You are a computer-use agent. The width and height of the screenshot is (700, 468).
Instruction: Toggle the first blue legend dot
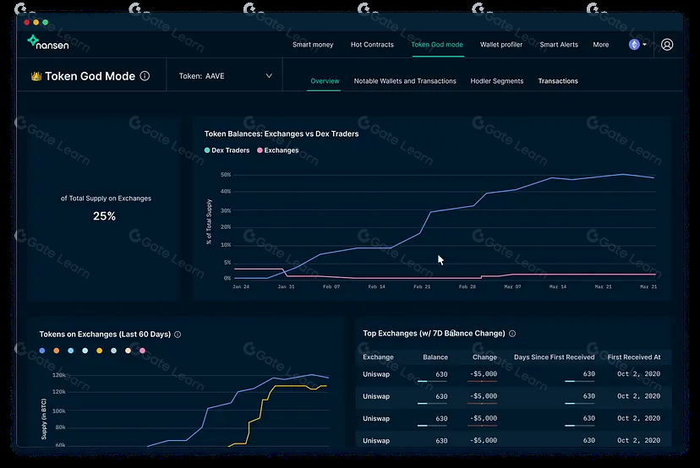(x=42, y=351)
